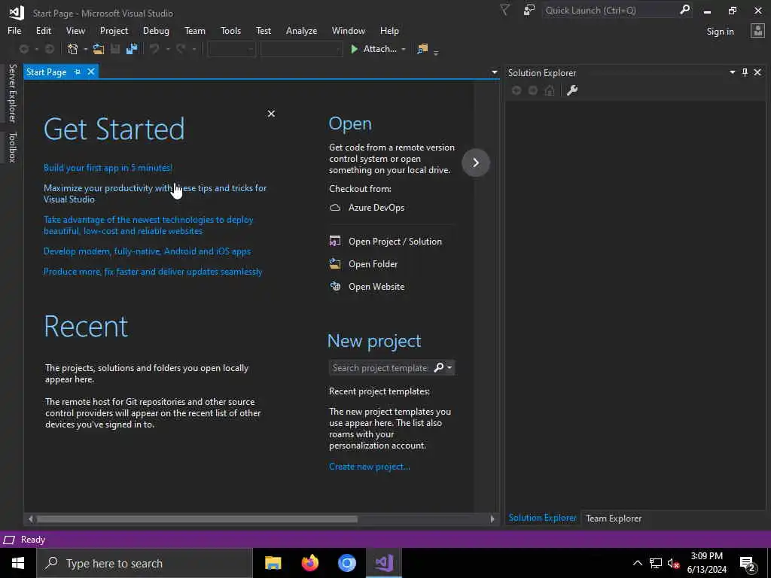Click the scrollbar right arrow on Start Page
Screen dimensions: 771x578
coord(492,519)
